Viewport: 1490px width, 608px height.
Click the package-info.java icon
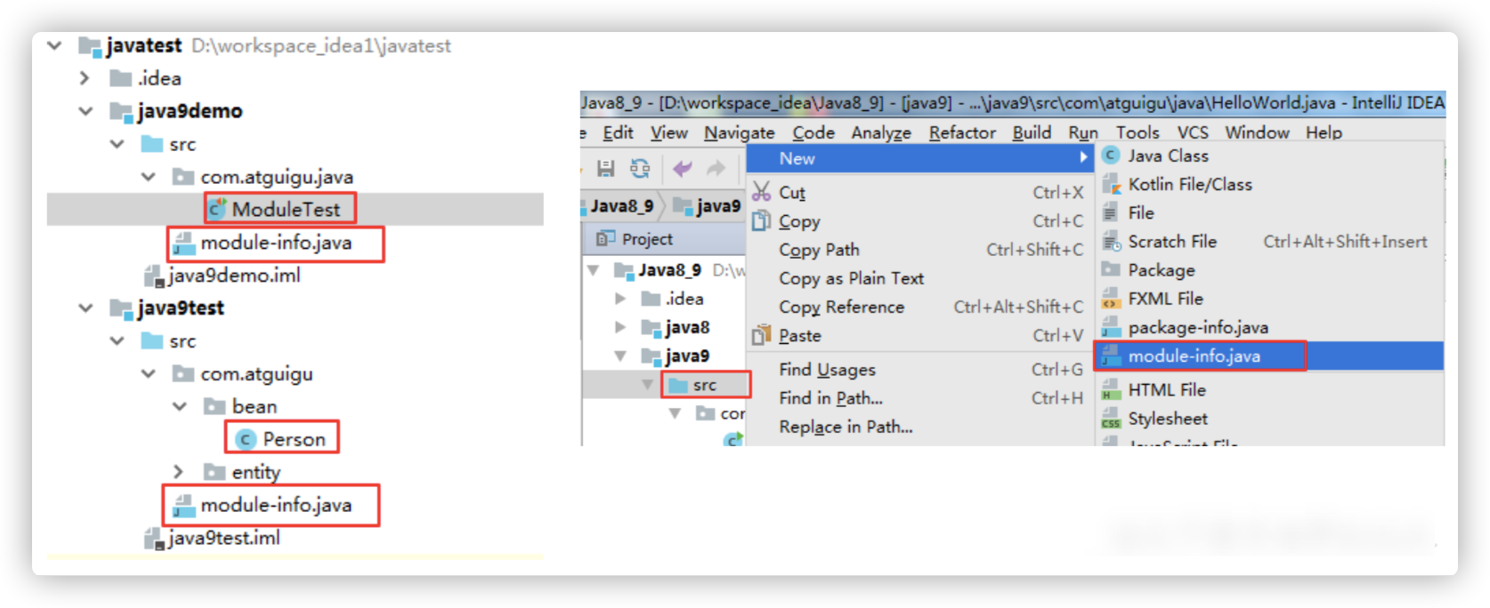point(1111,327)
